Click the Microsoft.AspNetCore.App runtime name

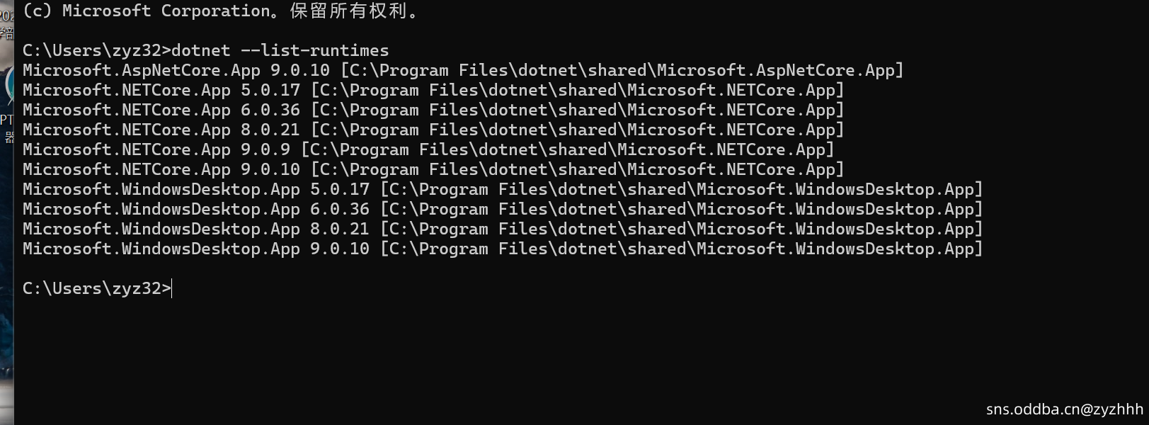(x=142, y=71)
